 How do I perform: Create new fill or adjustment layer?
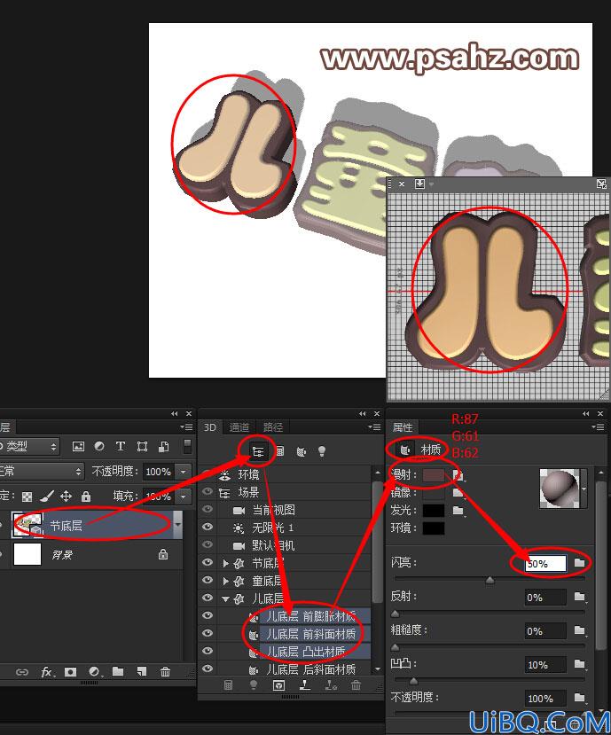click(94, 672)
